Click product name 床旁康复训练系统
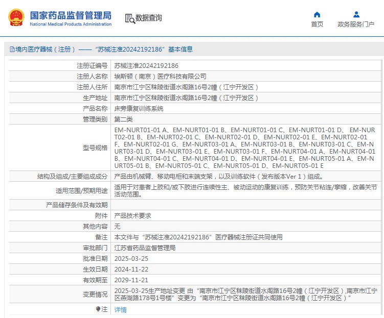The image size is (384, 318). click(x=139, y=109)
